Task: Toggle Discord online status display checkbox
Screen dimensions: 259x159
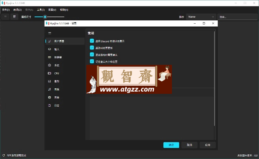Action: click(92, 41)
